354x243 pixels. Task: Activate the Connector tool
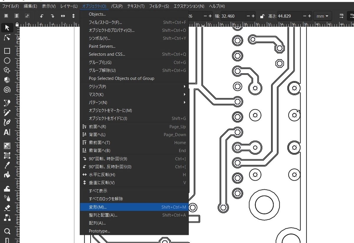click(x=7, y=218)
